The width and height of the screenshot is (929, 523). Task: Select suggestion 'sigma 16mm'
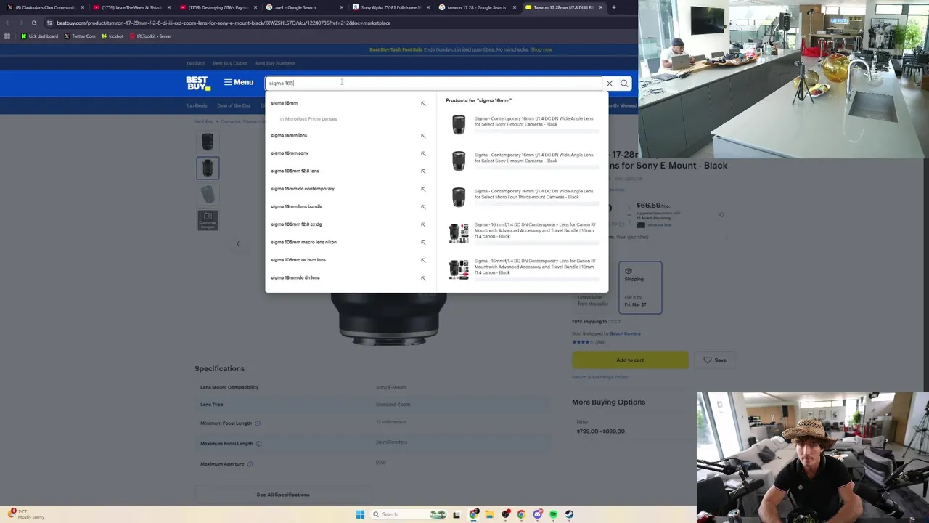click(285, 103)
